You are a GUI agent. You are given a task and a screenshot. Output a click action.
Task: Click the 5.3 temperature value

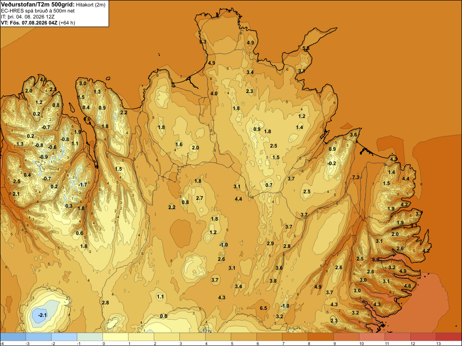point(203,42)
